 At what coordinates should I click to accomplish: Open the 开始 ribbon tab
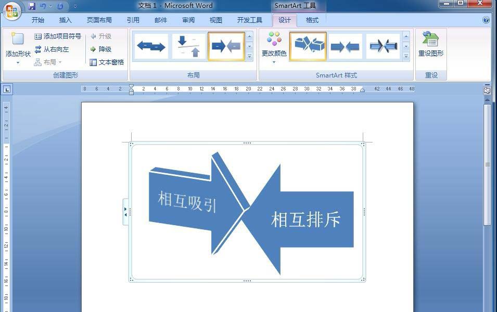pos(37,20)
